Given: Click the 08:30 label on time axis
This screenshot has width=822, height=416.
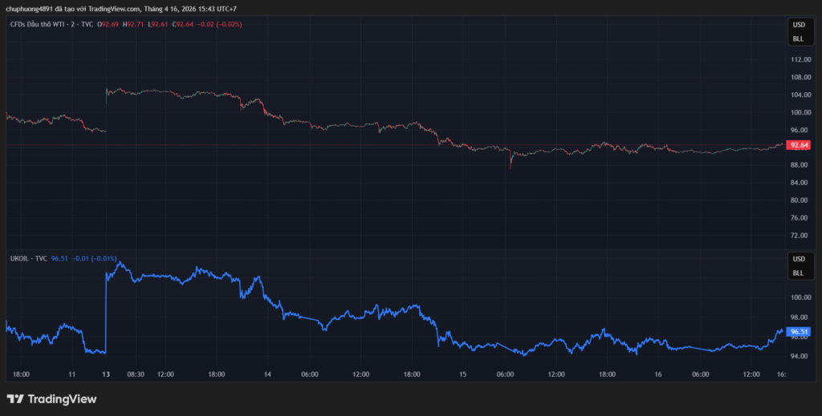Looking at the screenshot, I should [x=136, y=374].
